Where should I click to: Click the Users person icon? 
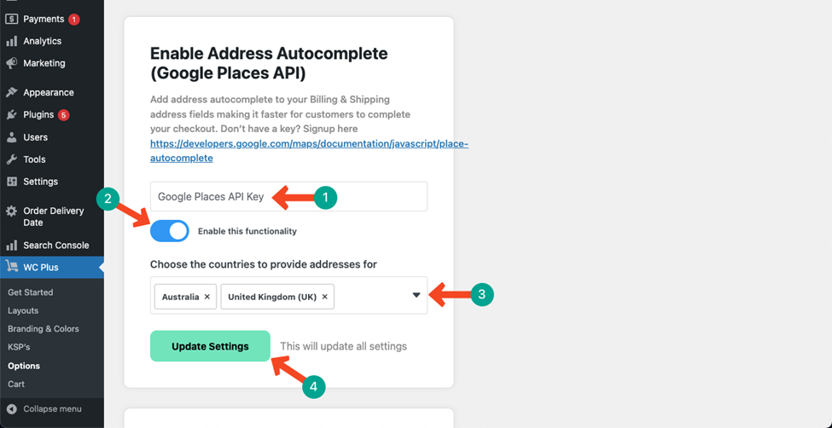[x=12, y=137]
